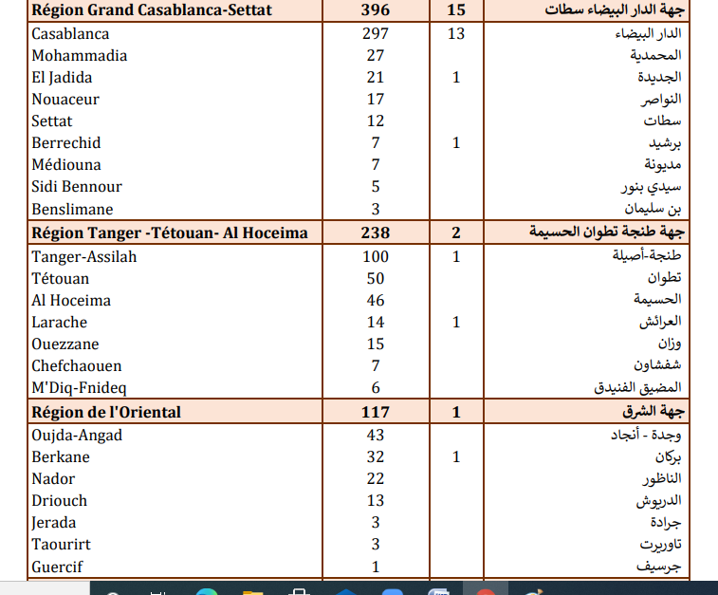
Task: Click the red Chrome icon in taskbar
Action: click(485, 591)
